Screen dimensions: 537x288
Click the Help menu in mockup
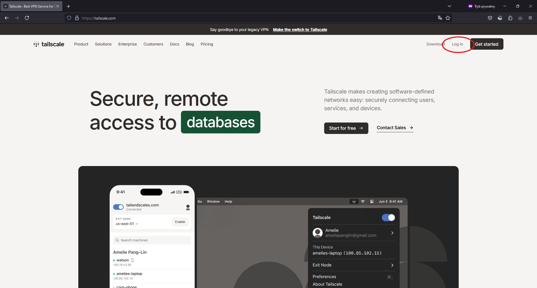[228, 201]
